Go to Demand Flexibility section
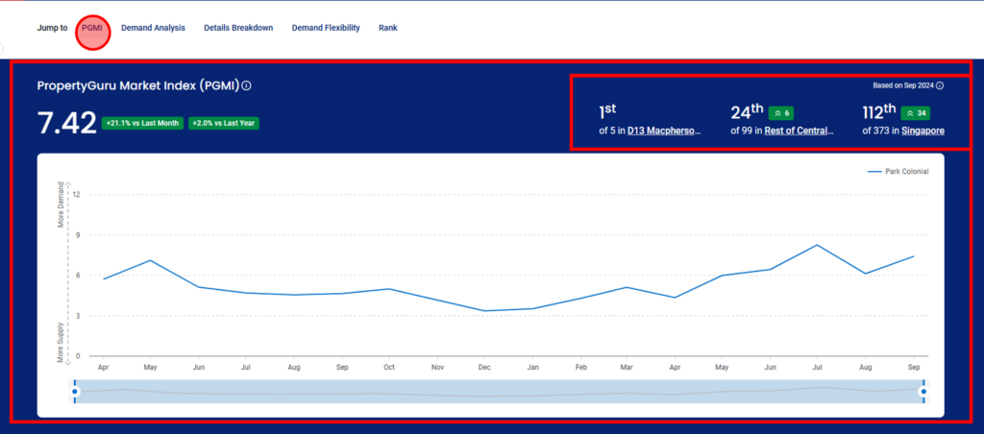 [x=326, y=28]
